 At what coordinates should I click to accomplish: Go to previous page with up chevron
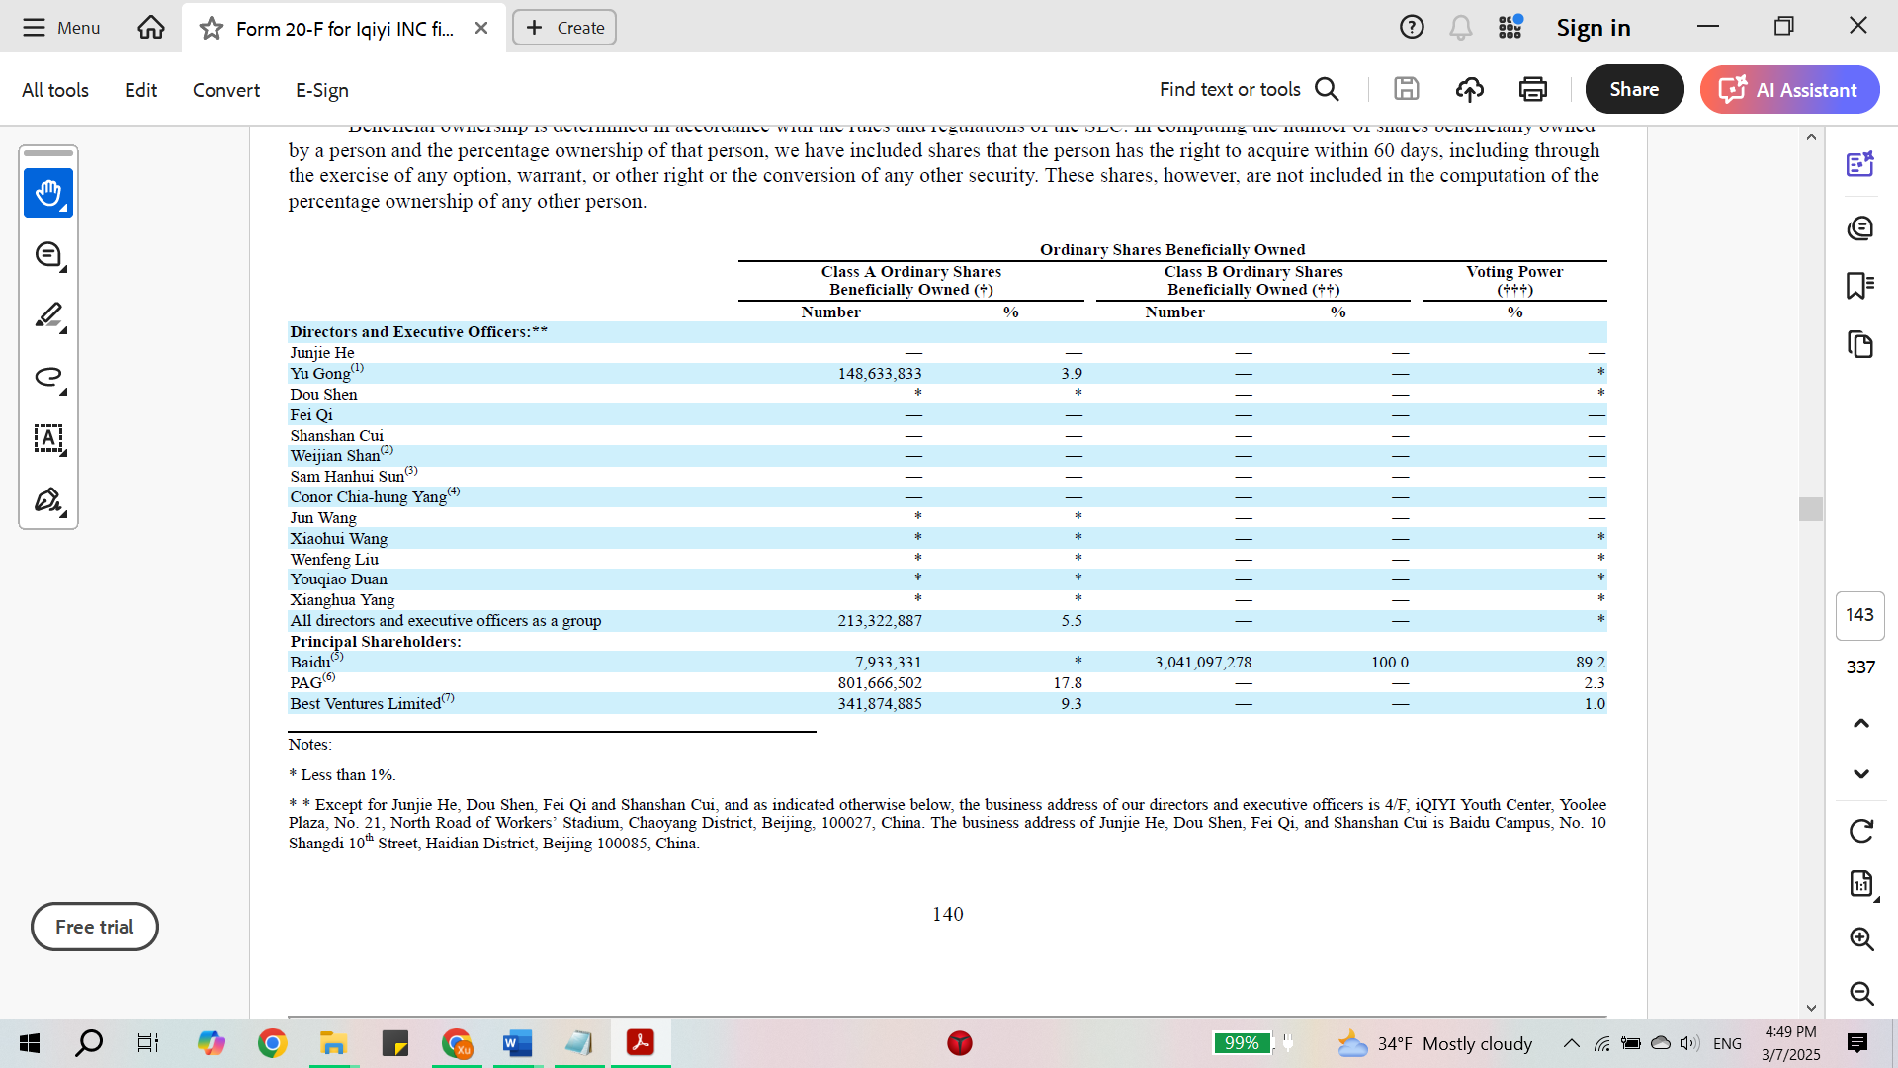coord(1861,724)
